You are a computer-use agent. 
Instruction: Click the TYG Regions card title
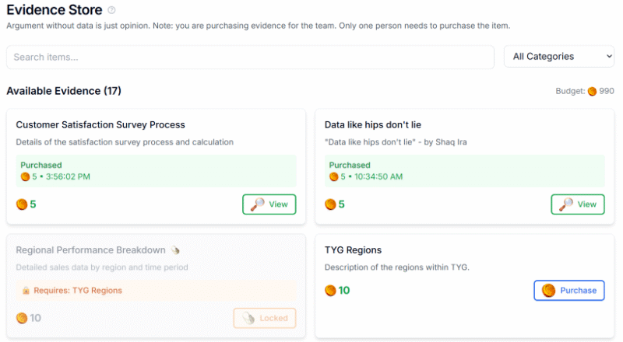coord(353,250)
